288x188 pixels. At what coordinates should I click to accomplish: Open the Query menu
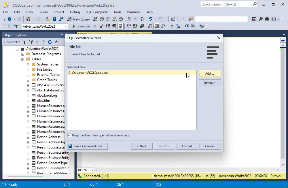click(x=43, y=12)
